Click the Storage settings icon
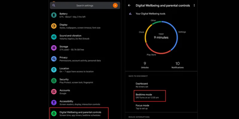239x119 pixels. (54, 48)
